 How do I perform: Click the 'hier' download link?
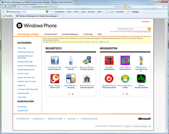[101, 42]
